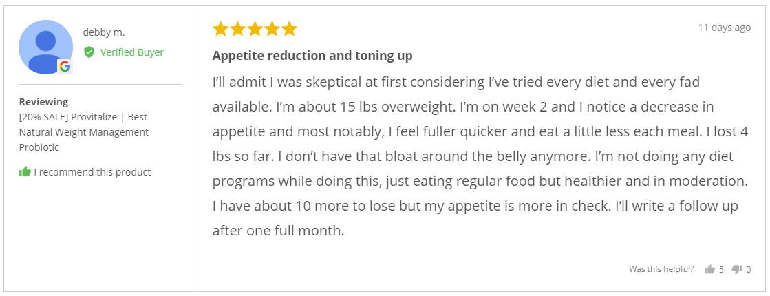Click the second gold star
This screenshot has height=296, width=770.
[x=237, y=29]
